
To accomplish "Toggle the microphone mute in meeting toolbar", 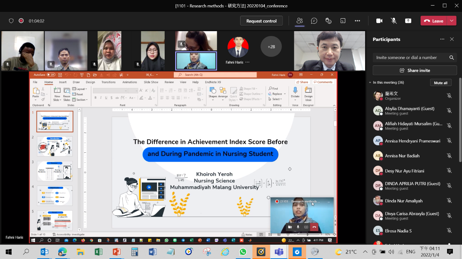I will tap(394, 21).
